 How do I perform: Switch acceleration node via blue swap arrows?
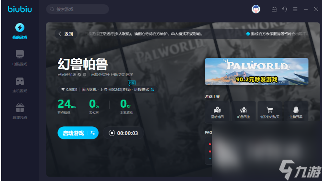pos(152,90)
